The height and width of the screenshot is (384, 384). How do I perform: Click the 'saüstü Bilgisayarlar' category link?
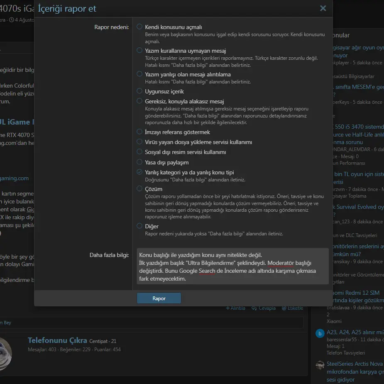point(353,76)
